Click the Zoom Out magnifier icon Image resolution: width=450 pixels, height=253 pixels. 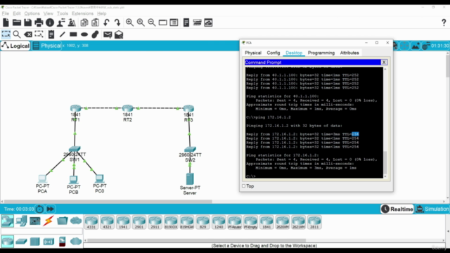[152, 22]
